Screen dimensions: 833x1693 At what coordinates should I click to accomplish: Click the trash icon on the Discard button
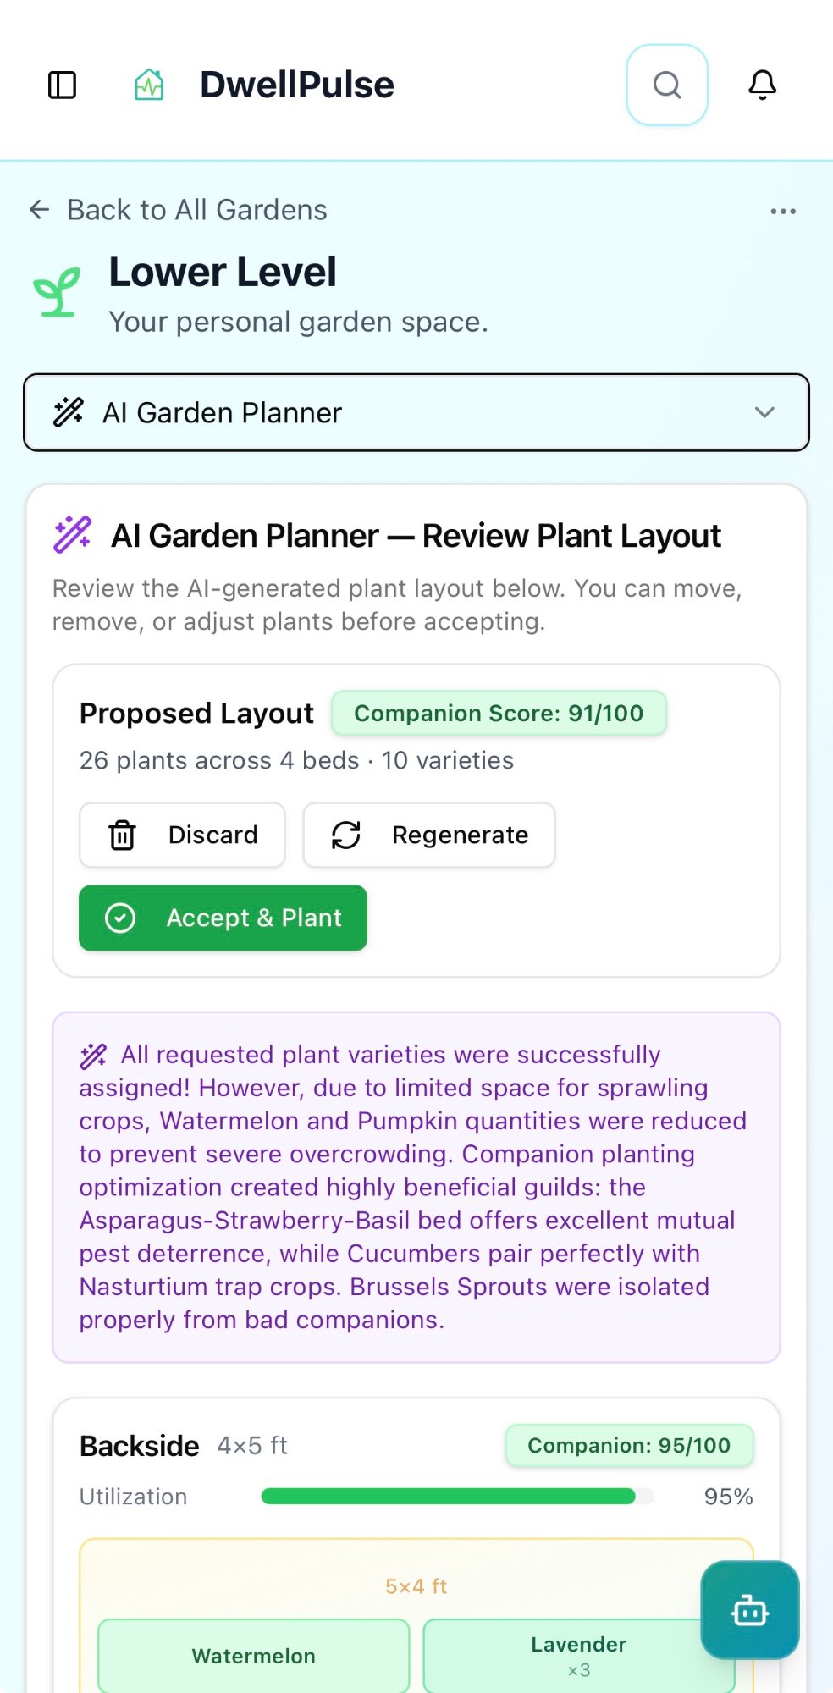tap(123, 835)
